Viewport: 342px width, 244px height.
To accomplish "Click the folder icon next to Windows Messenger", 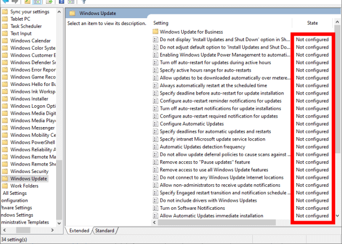I will [5, 128].
